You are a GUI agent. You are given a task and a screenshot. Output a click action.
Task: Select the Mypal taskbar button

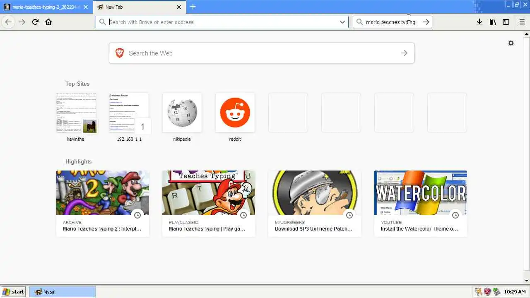(62, 292)
